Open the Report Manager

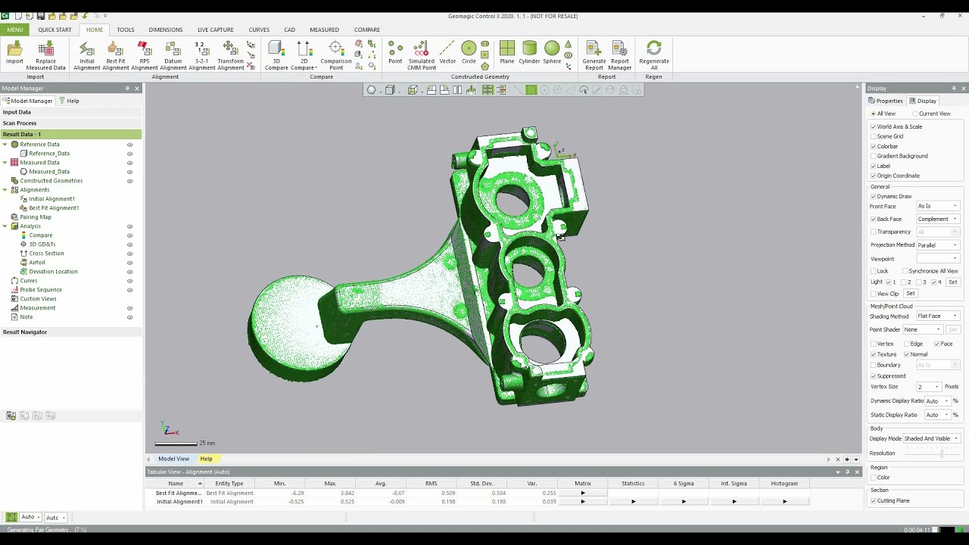[x=619, y=55]
